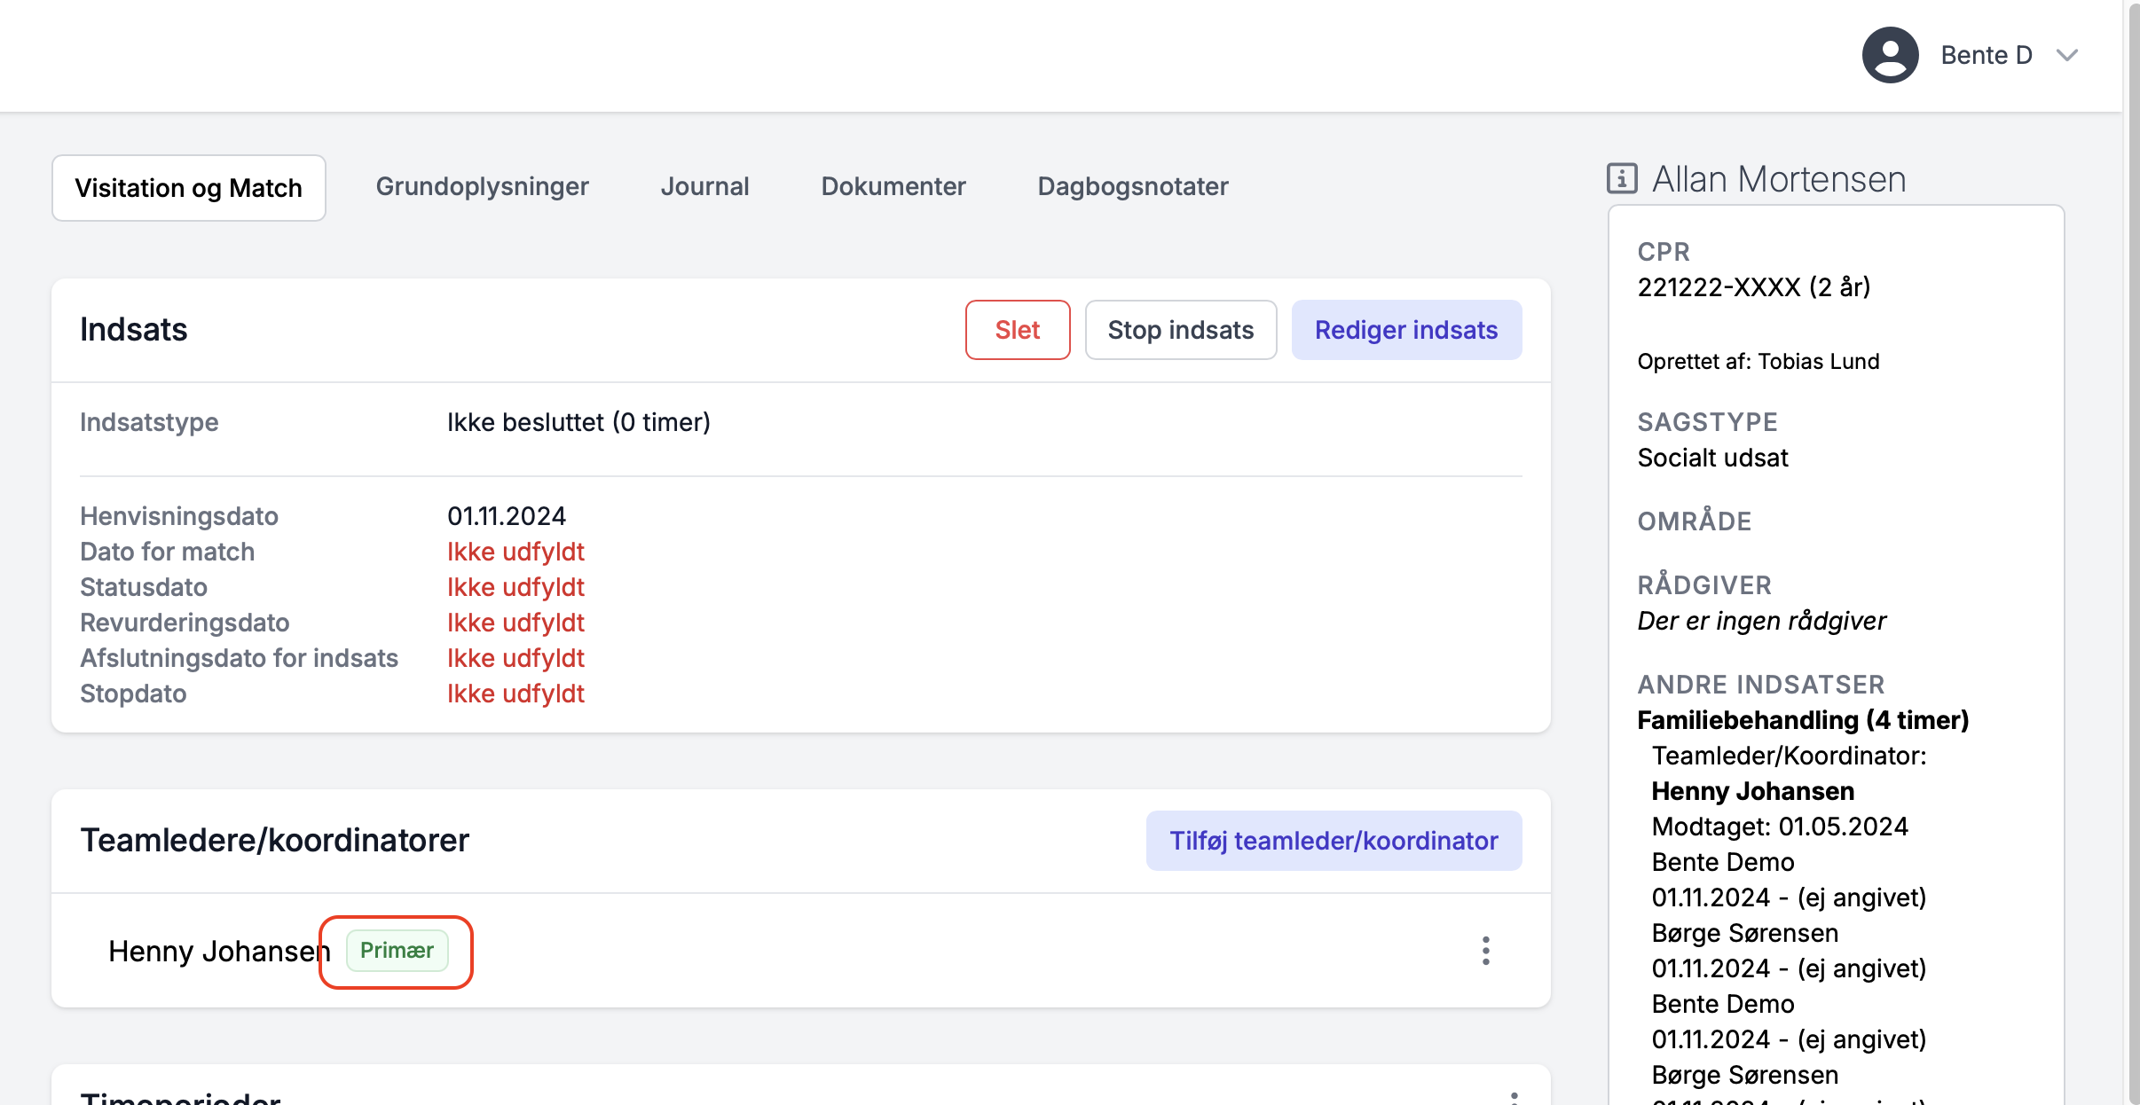Click the Primær badge next to Henny Johansen

point(397,951)
